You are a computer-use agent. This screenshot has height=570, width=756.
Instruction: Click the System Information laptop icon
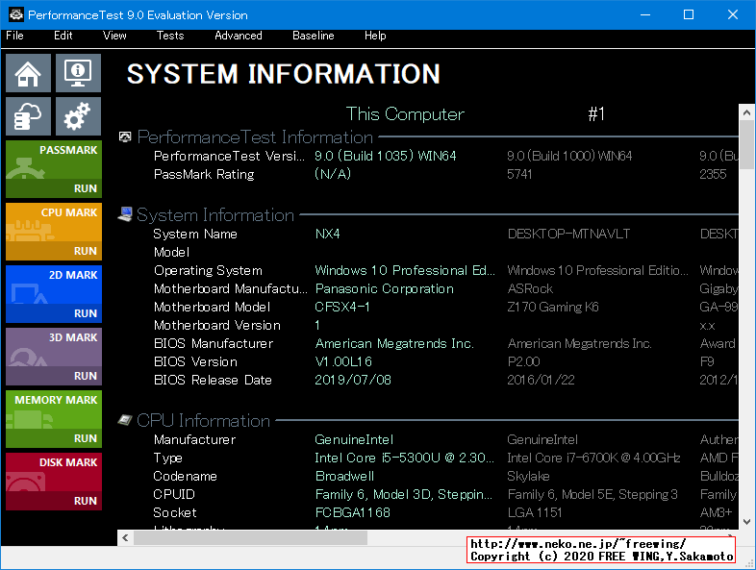[x=125, y=214]
